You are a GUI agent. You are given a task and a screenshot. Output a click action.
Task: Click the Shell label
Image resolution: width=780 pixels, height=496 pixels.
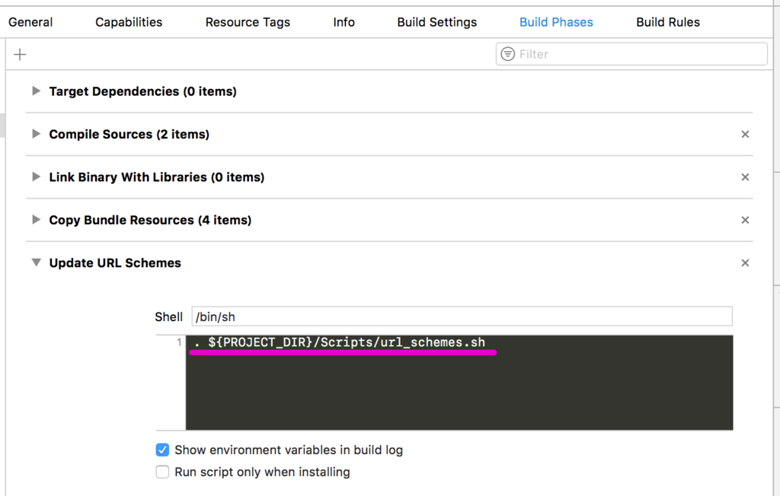[168, 316]
